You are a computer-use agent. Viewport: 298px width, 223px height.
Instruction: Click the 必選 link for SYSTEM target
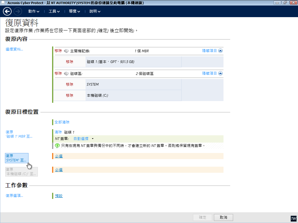pyautogui.click(x=59, y=156)
